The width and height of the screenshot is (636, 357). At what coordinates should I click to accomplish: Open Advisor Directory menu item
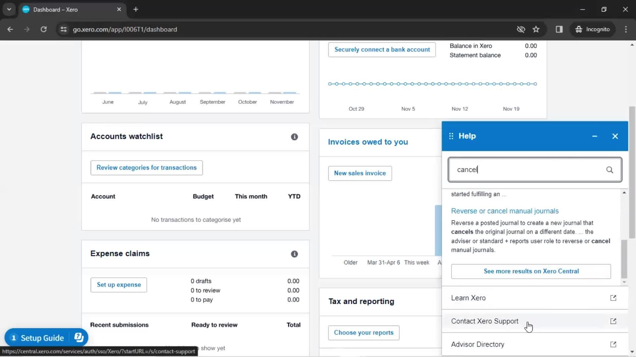(535, 344)
